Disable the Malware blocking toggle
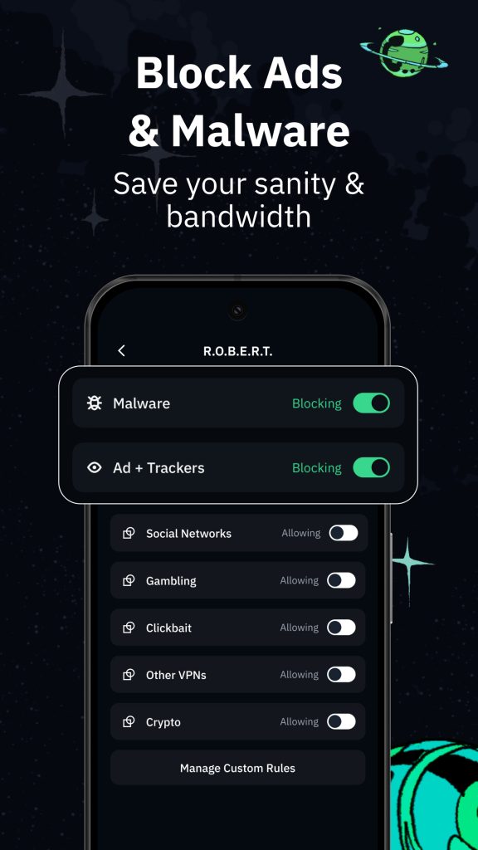The height and width of the screenshot is (850, 478). tap(371, 403)
